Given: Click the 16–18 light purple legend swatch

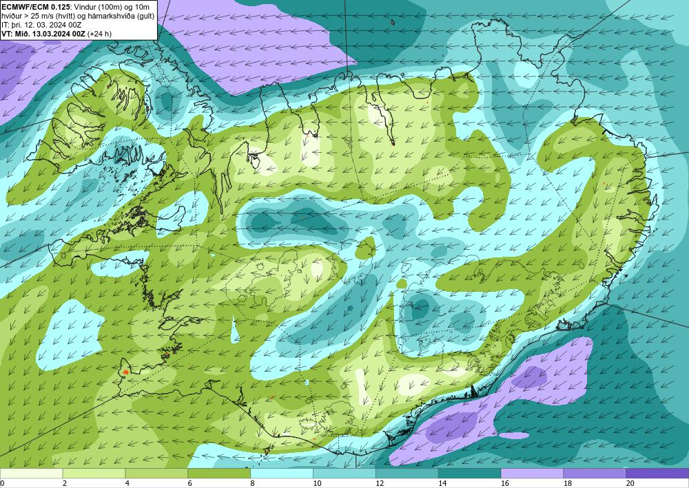Looking at the screenshot, I should coord(532,474).
